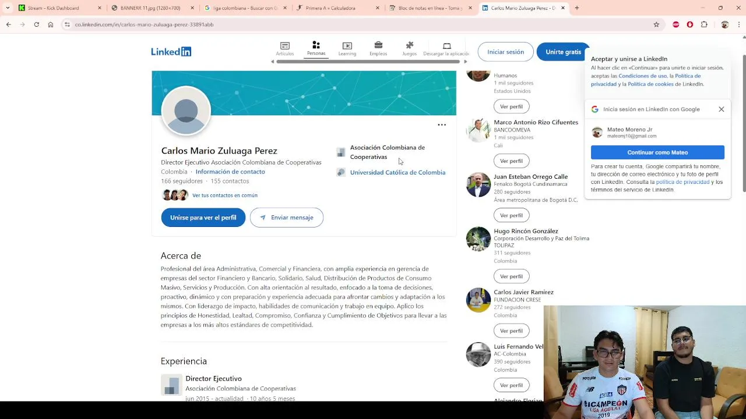
Task: Open the Empleos section
Action: point(378,49)
